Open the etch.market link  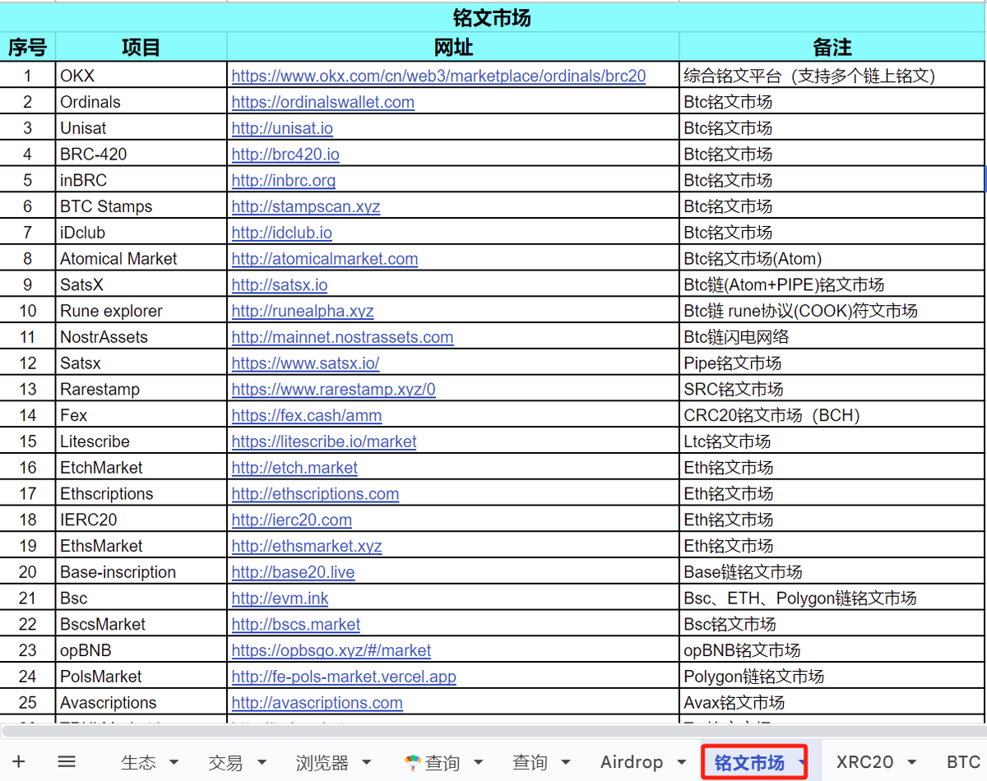coord(294,468)
